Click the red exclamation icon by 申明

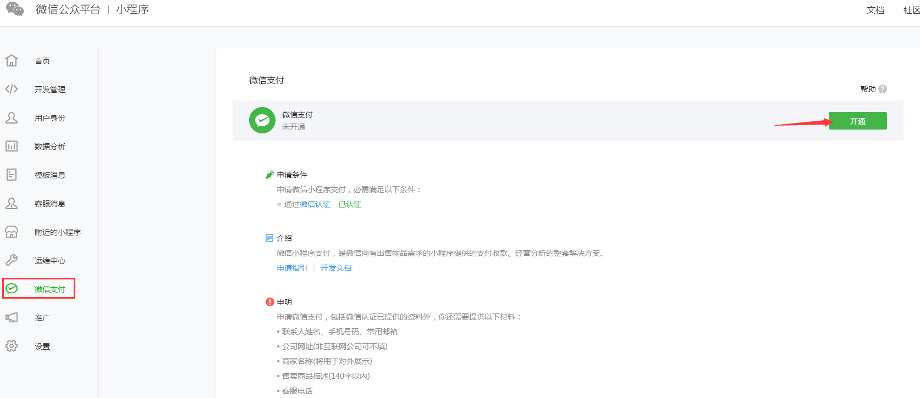pos(270,302)
